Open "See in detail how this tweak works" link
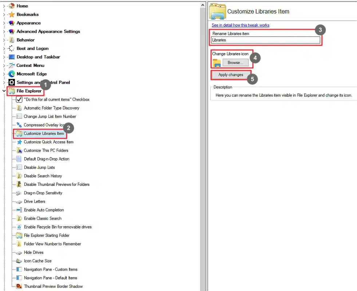 click(241, 25)
